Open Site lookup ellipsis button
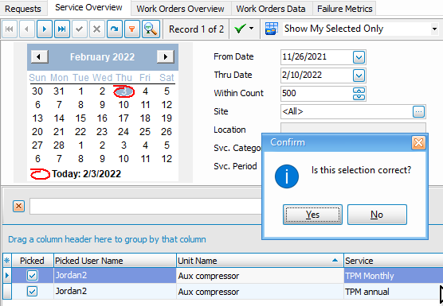The image size is (443, 306). coord(418,112)
